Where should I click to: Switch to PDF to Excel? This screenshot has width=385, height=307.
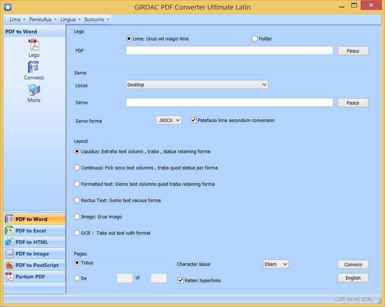35,230
